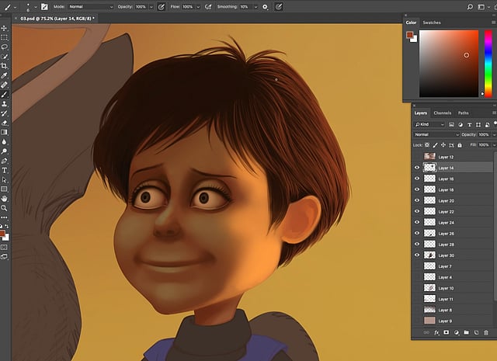Expand the brush Opacity slider arrow
Screen dimensions: 497x361
click(x=151, y=7)
